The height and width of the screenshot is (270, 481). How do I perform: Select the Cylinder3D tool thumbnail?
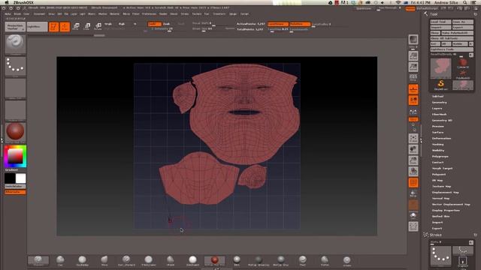pos(463,63)
